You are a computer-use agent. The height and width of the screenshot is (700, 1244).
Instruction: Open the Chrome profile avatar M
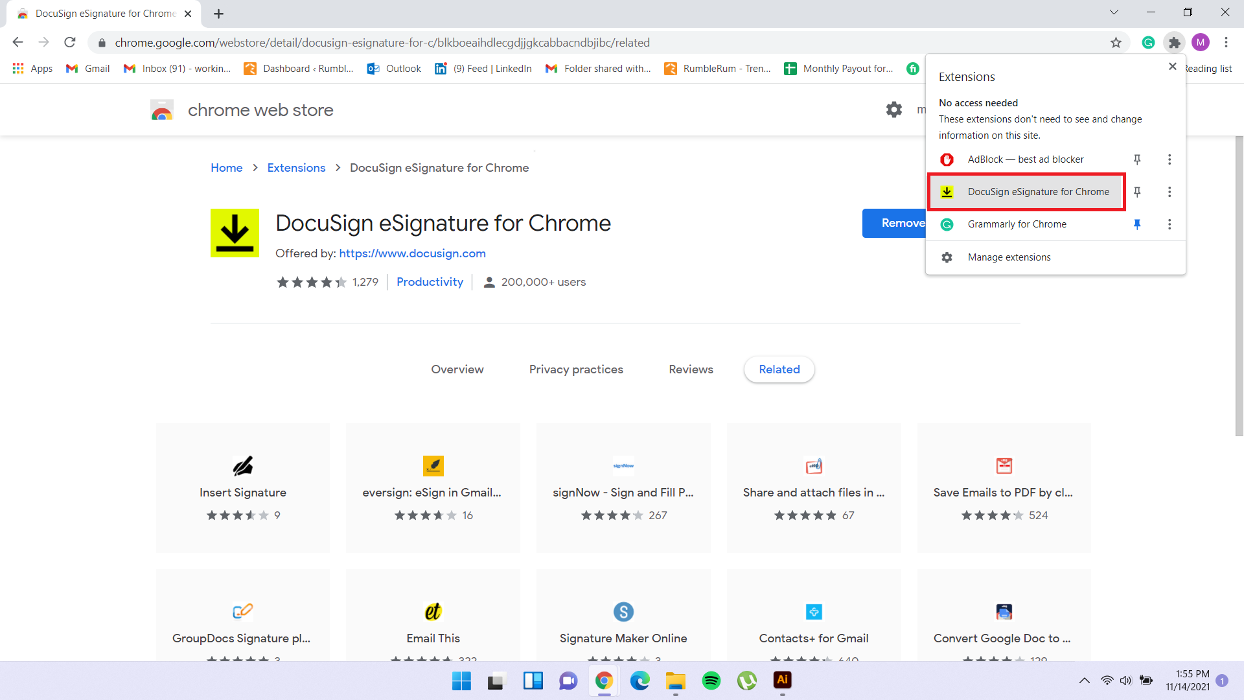[1201, 43]
